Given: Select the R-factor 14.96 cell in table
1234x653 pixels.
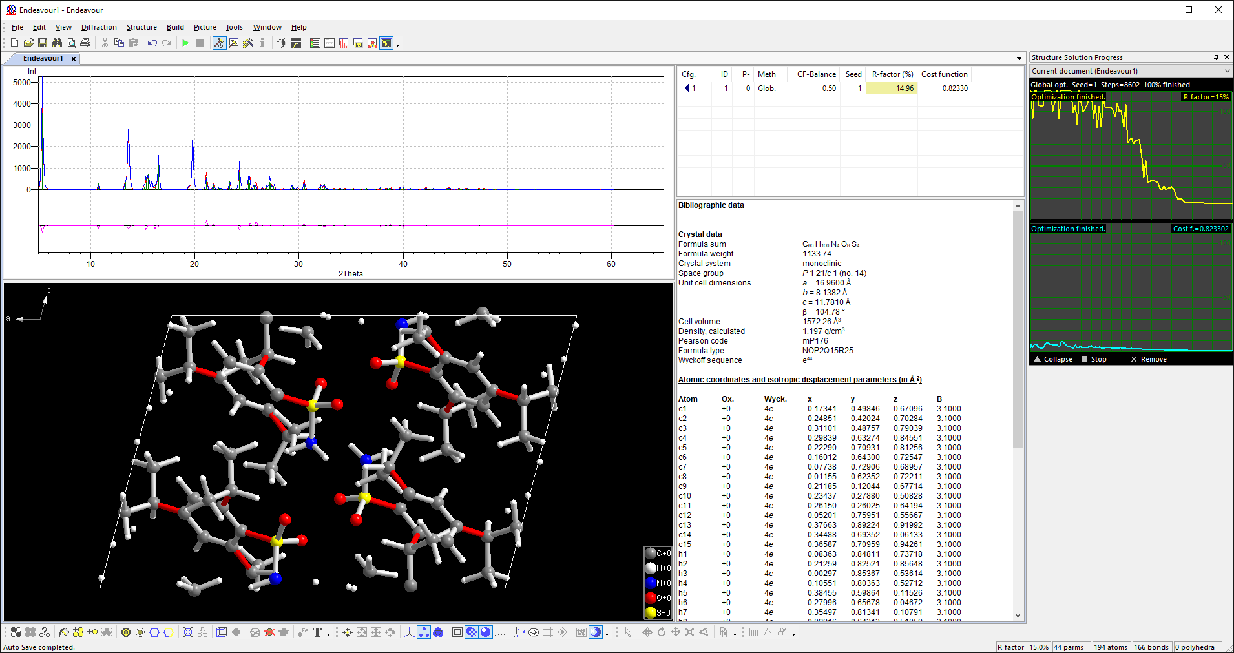Looking at the screenshot, I should point(891,88).
